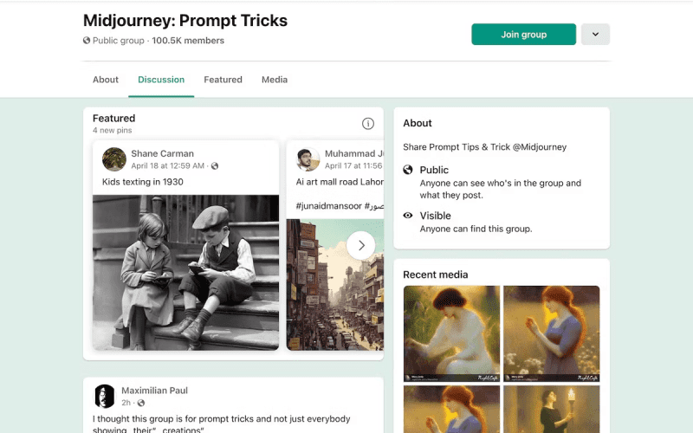Click the Ai art mall road post text
The height and width of the screenshot is (433, 693).
(x=340, y=182)
